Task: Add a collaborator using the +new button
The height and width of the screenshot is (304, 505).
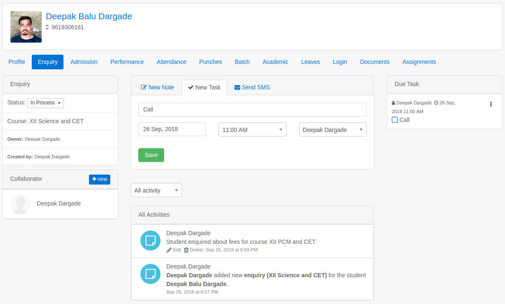Action: click(x=99, y=179)
